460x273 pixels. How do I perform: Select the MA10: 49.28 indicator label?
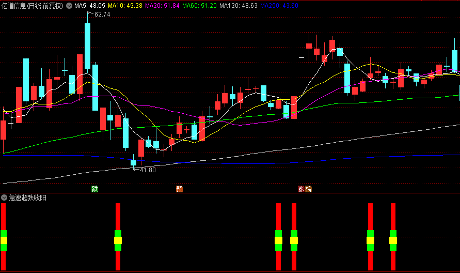(125, 6)
